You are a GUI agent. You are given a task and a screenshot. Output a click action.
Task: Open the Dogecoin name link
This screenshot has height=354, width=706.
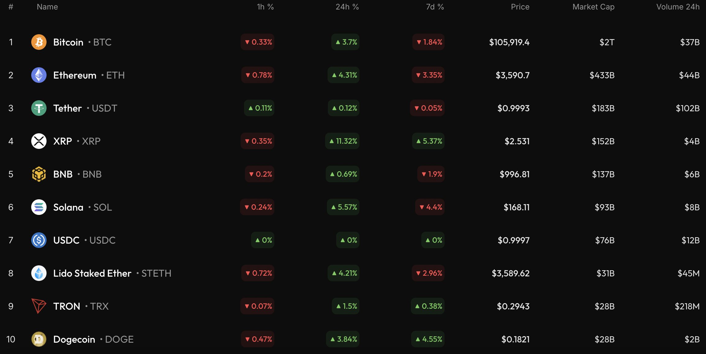(x=74, y=339)
